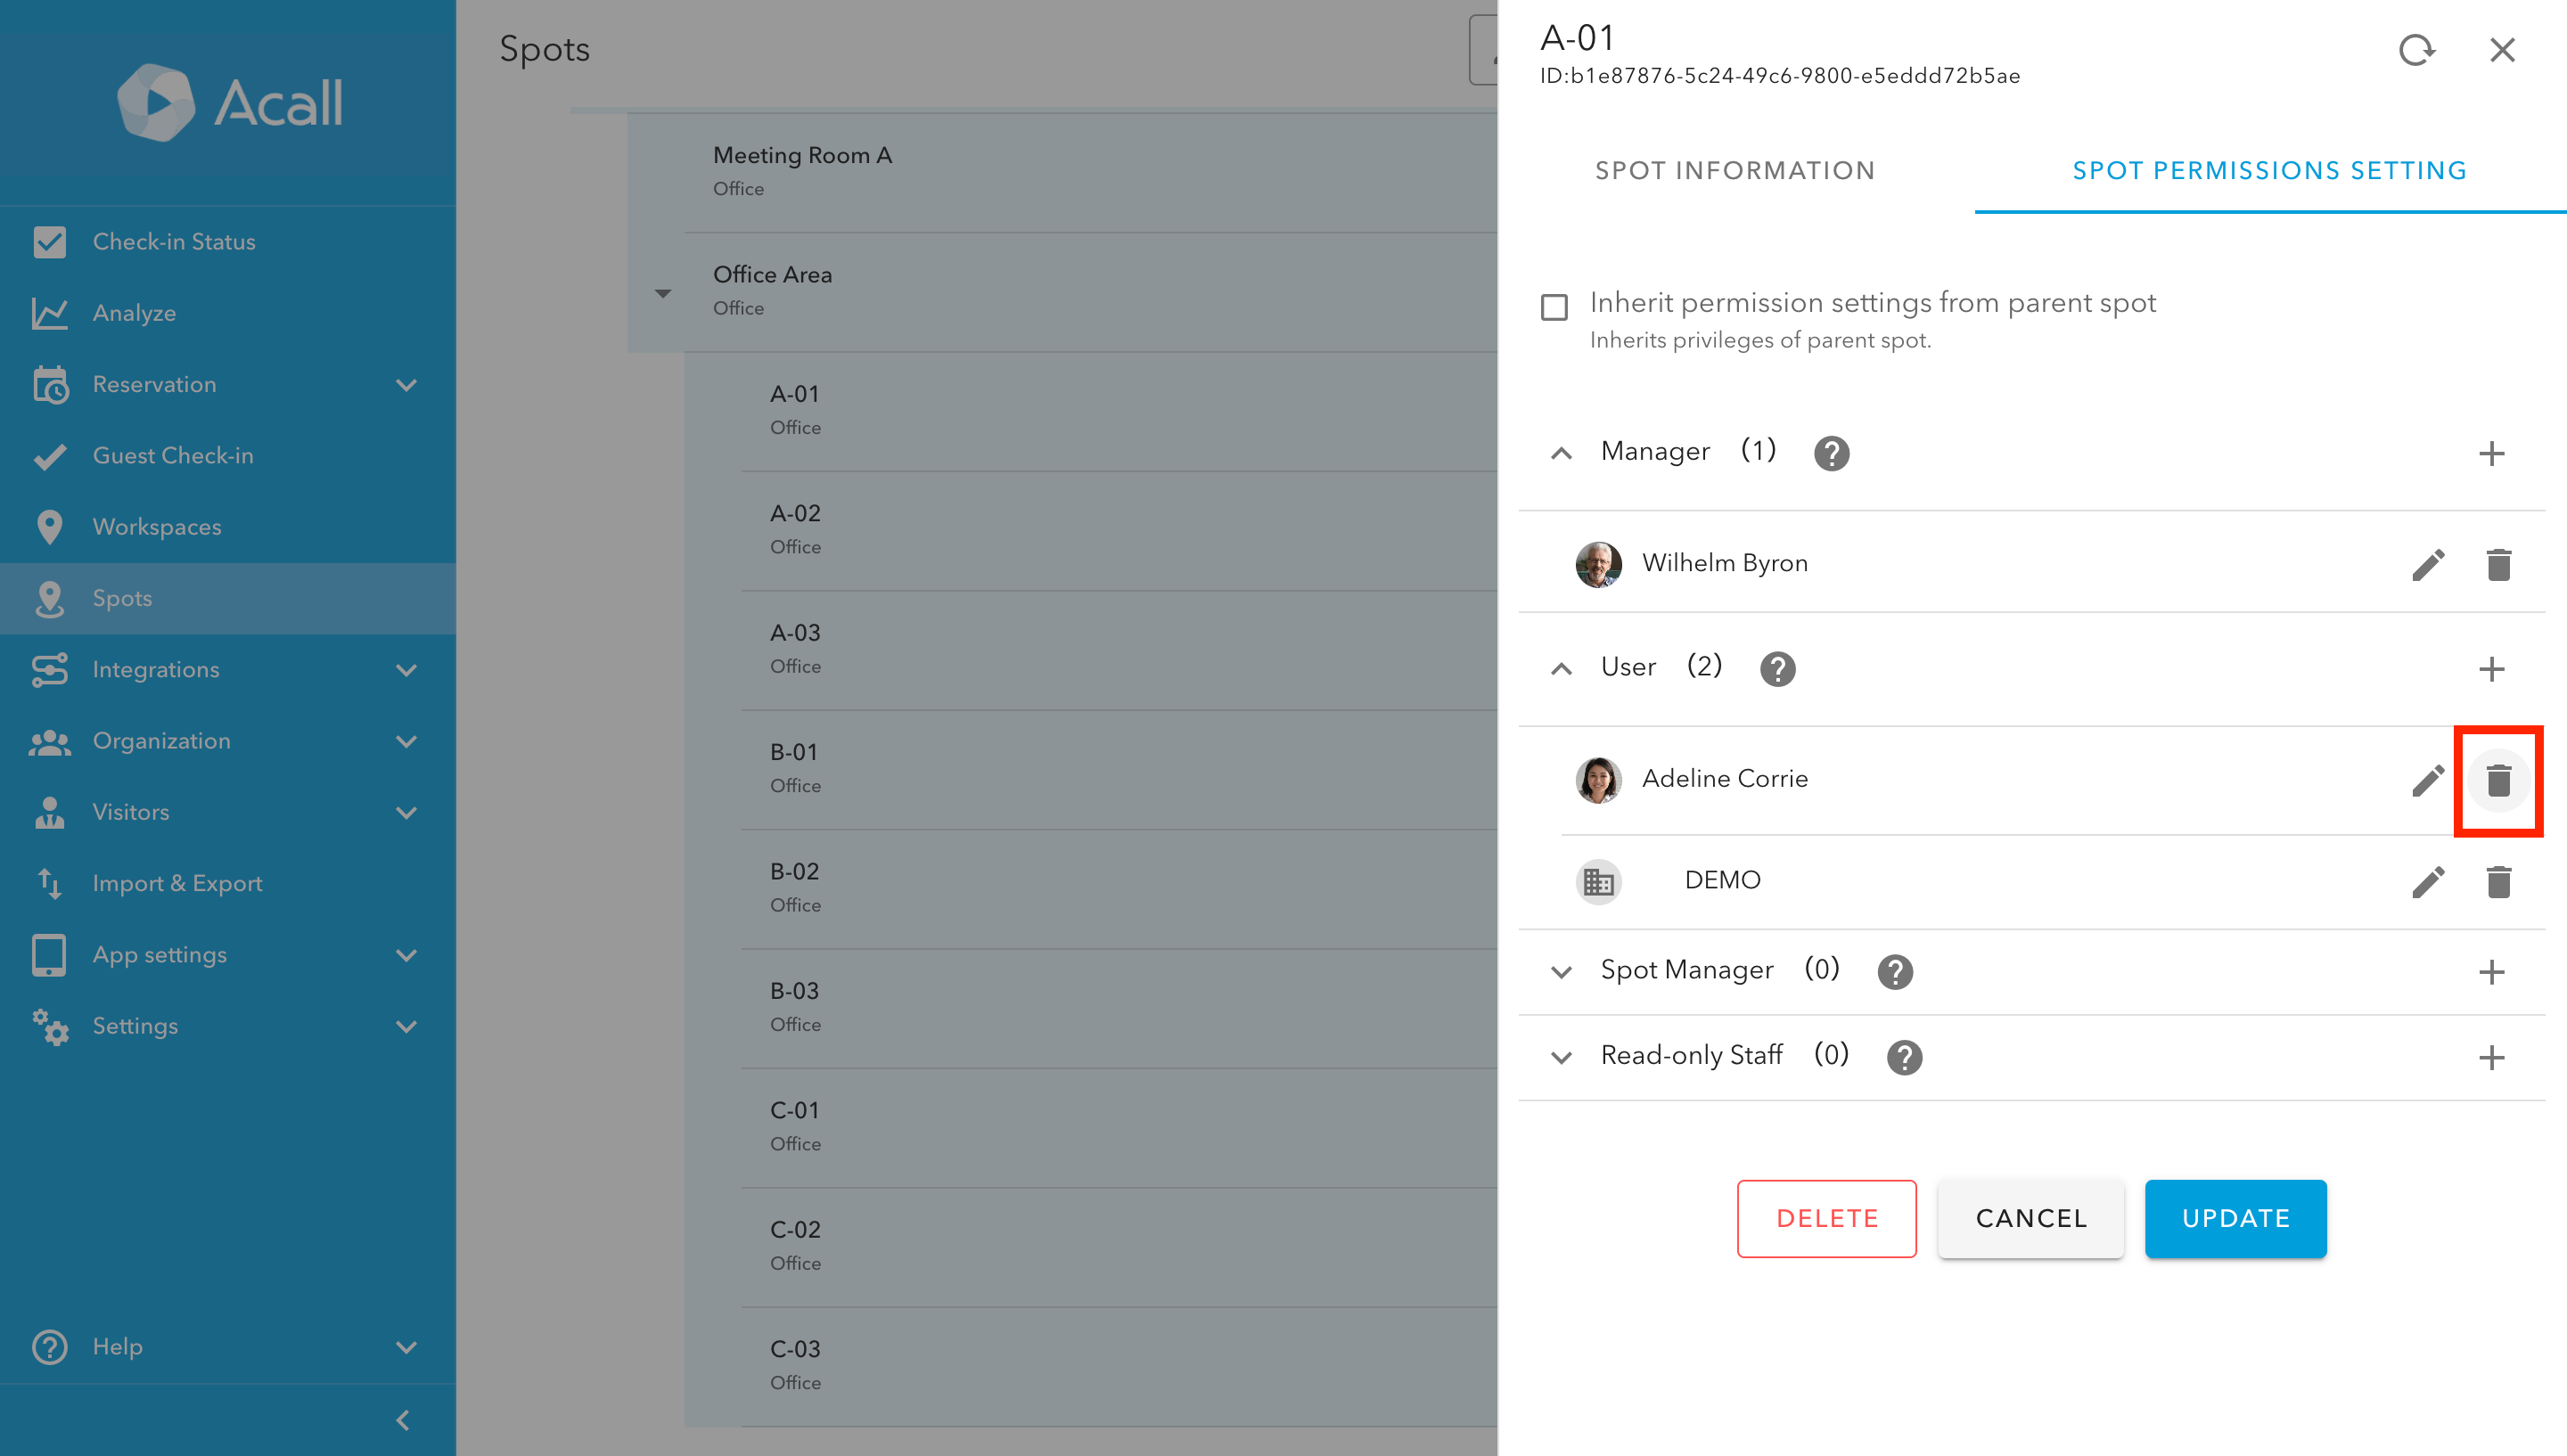
Task: Click the Update button
Action: [2235, 1218]
